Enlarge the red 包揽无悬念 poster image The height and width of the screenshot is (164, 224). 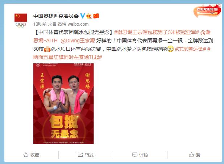click(63, 104)
